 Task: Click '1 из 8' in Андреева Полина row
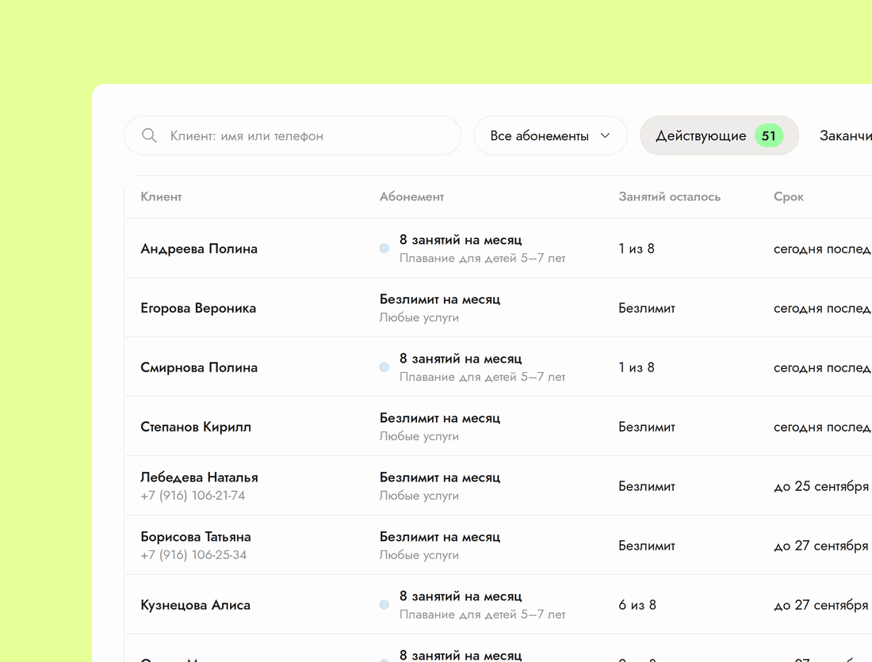[637, 249]
